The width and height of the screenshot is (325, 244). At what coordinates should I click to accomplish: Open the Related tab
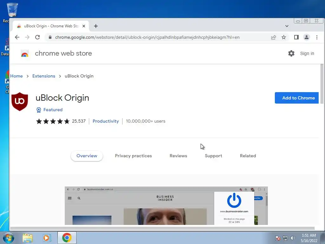click(x=248, y=156)
